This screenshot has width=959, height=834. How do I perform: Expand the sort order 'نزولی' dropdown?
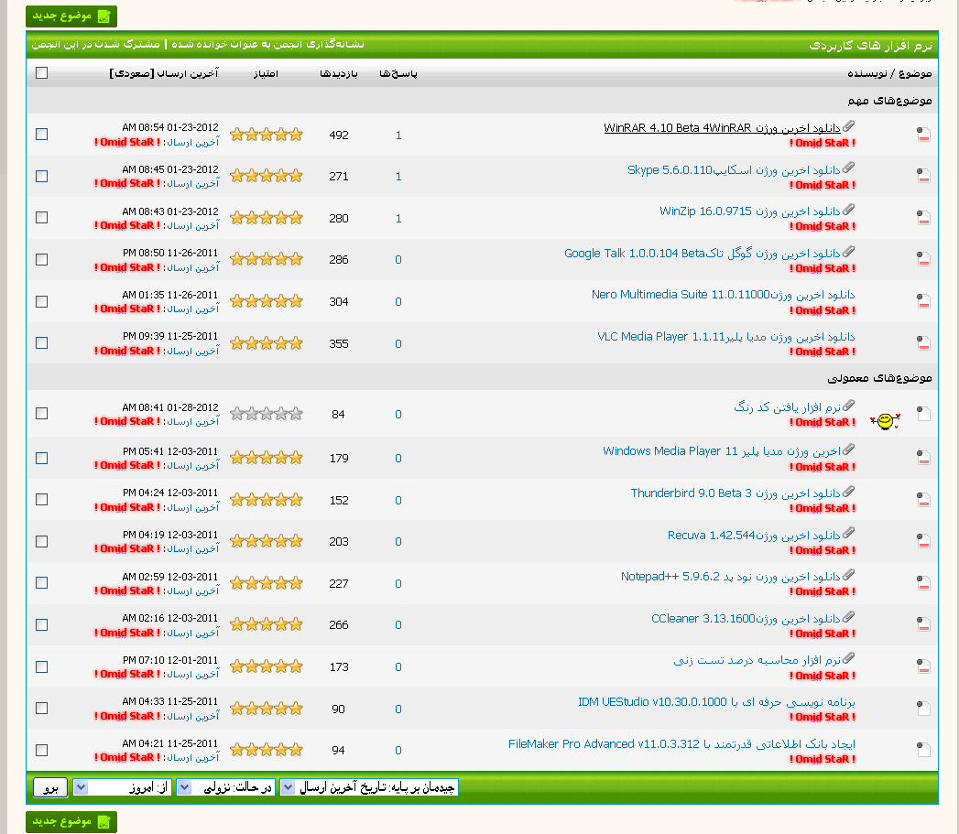184,787
